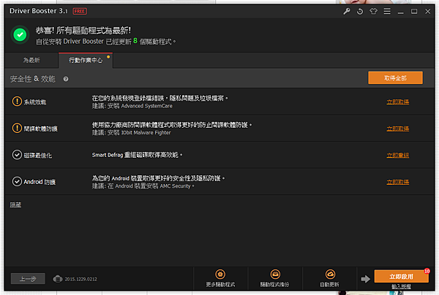The height and width of the screenshot is (295, 439).
Task: Select the Smart Defrag description text
Action: (137, 155)
